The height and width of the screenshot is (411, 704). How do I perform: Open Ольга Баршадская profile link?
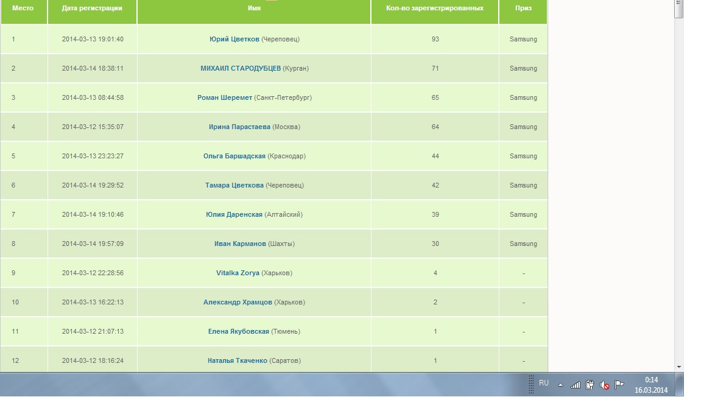point(234,156)
